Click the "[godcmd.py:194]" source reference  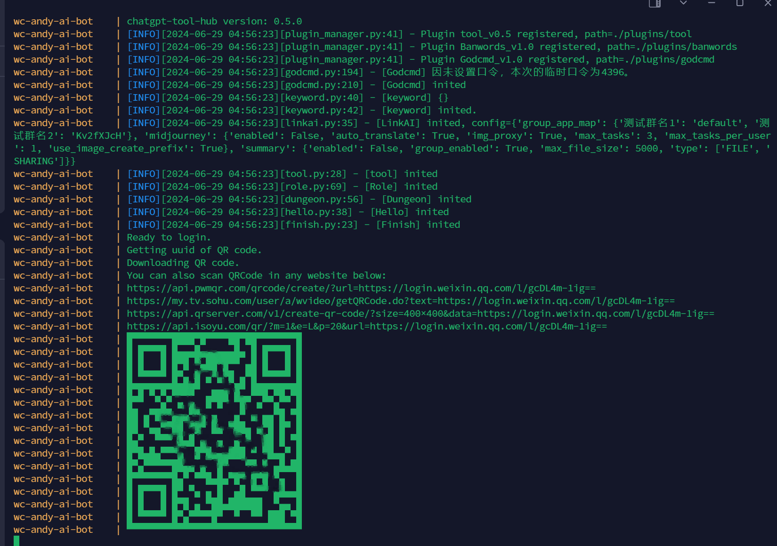pyautogui.click(x=322, y=72)
